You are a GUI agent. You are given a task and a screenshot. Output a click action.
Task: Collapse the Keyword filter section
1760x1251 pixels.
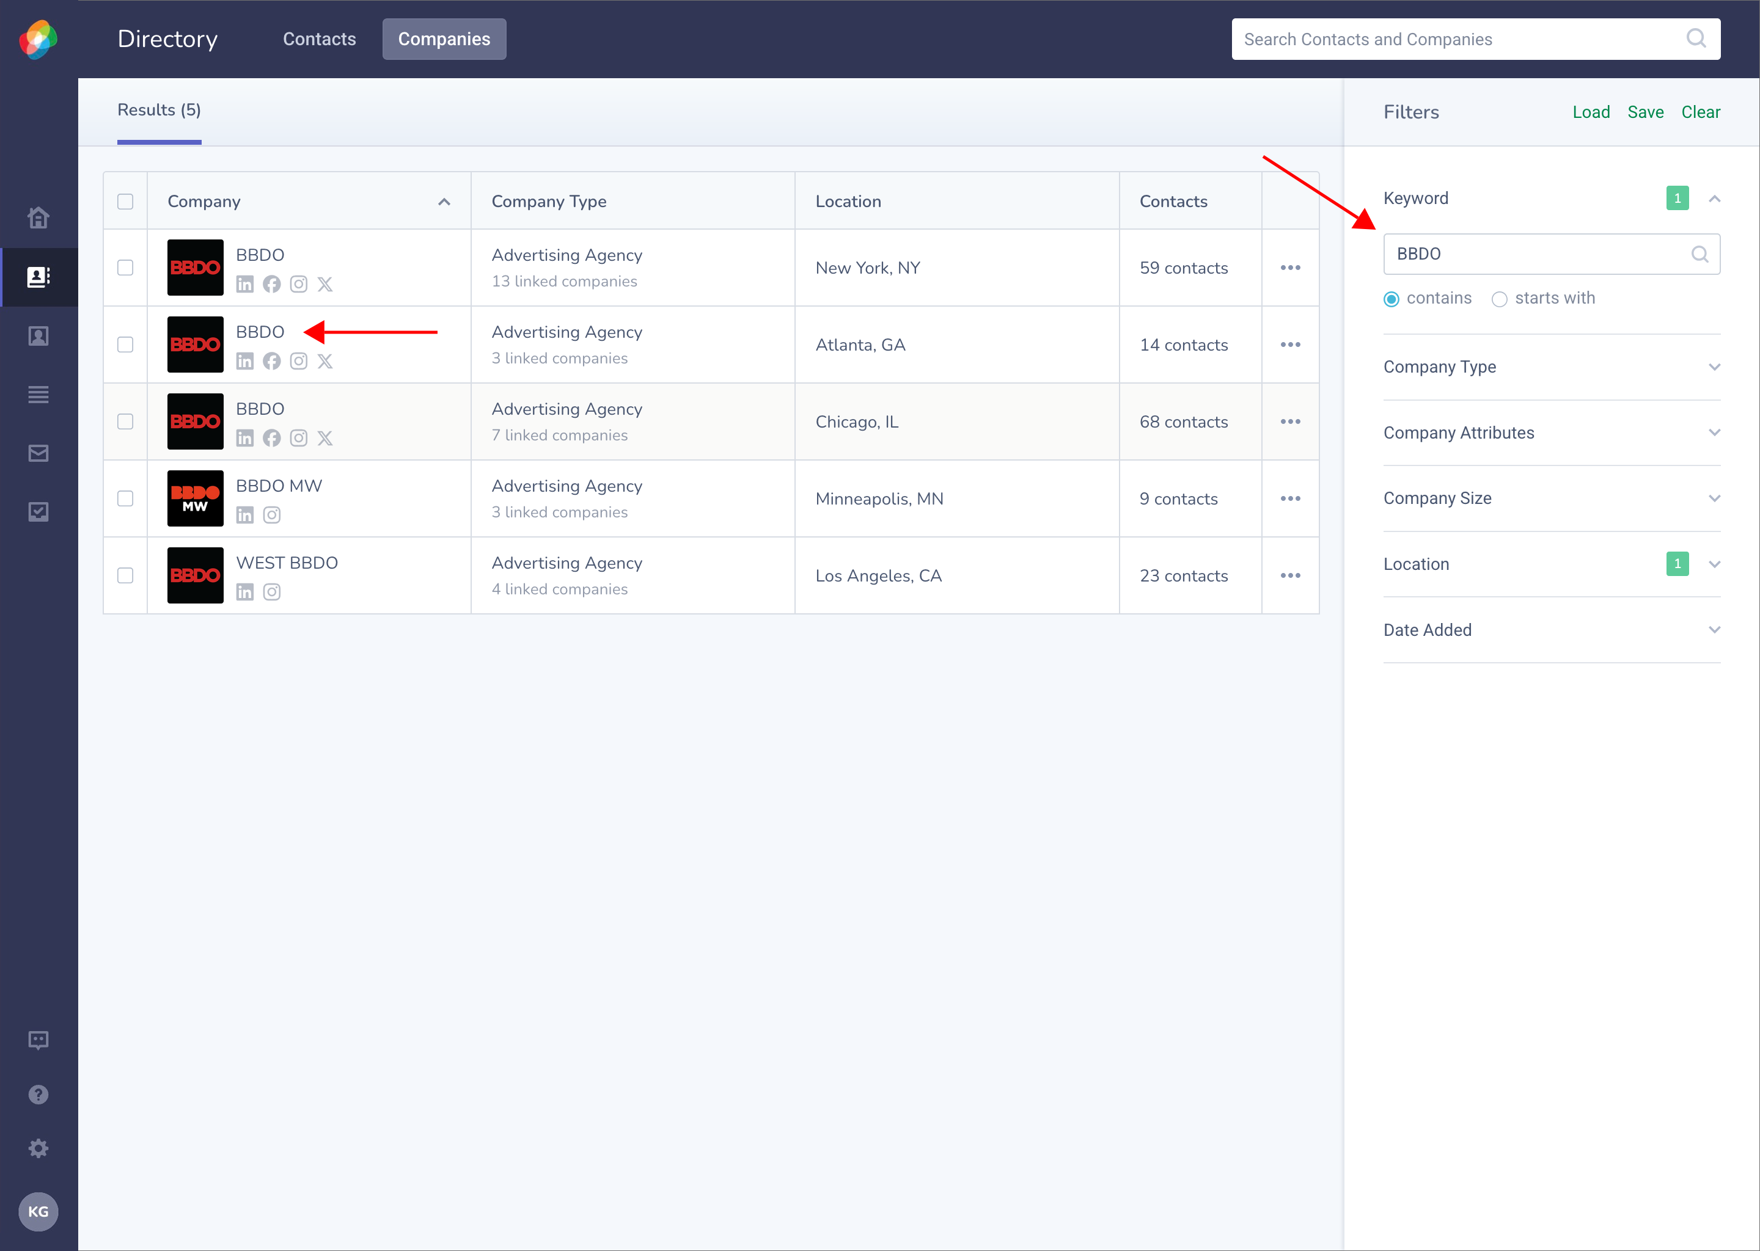1715,199
